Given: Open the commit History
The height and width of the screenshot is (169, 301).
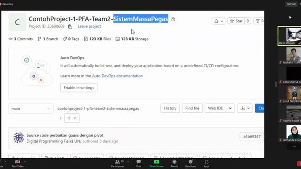Looking at the screenshot, I should 170,108.
